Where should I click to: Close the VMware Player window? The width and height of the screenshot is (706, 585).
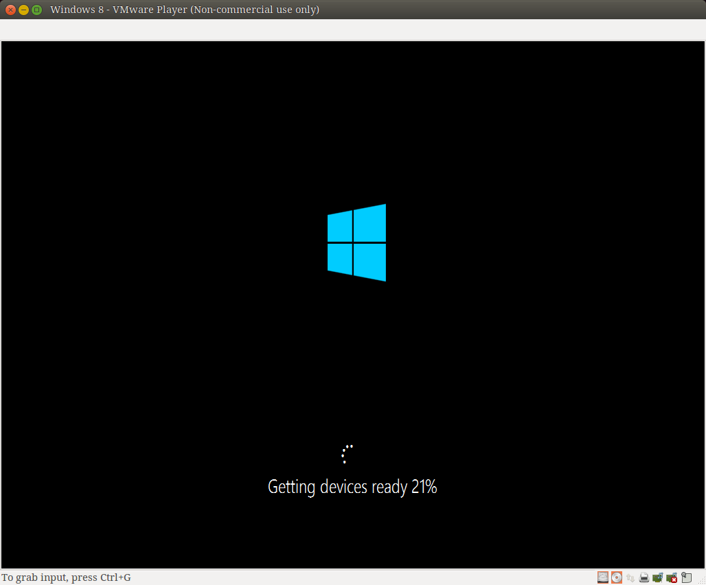pyautogui.click(x=10, y=10)
